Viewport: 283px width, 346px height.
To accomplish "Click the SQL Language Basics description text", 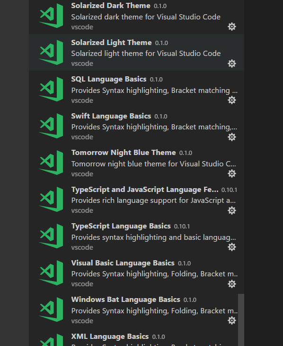I will click(154, 91).
